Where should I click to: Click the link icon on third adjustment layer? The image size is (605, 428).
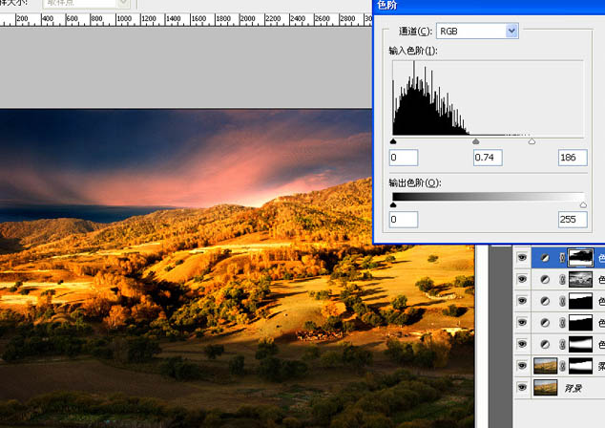click(x=563, y=301)
